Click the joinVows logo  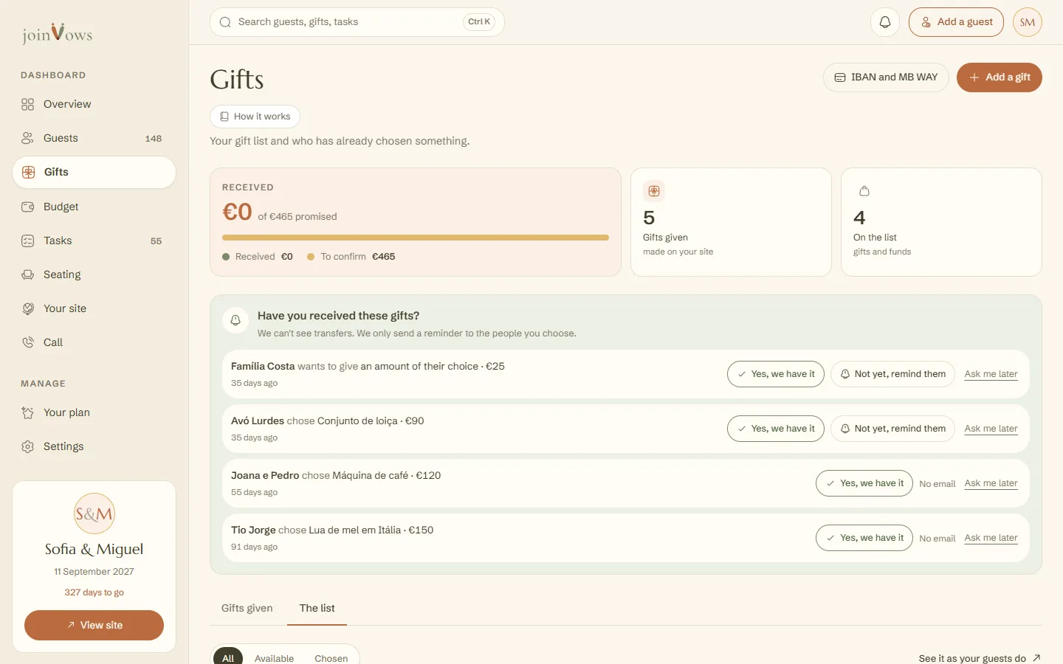click(57, 33)
